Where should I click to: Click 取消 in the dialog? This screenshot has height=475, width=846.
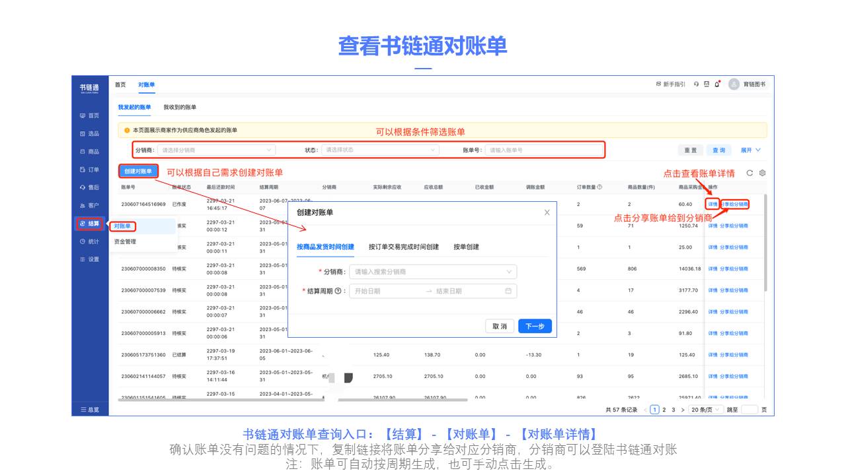point(500,326)
